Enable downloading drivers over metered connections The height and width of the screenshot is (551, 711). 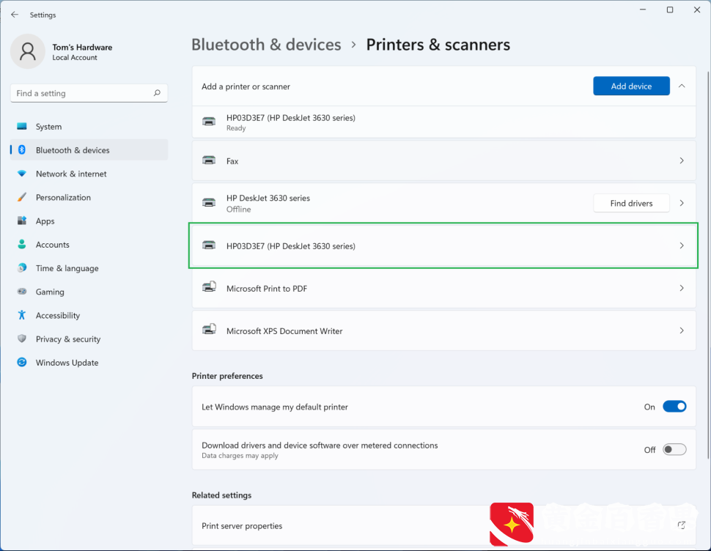674,449
